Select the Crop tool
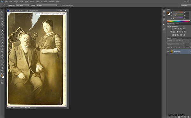 click(2, 24)
